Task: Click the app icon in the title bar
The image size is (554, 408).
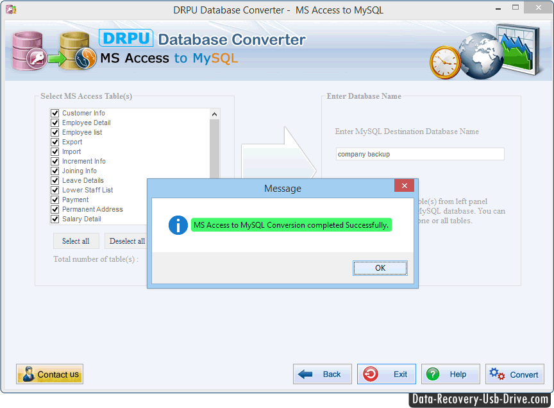Action: pos(11,10)
